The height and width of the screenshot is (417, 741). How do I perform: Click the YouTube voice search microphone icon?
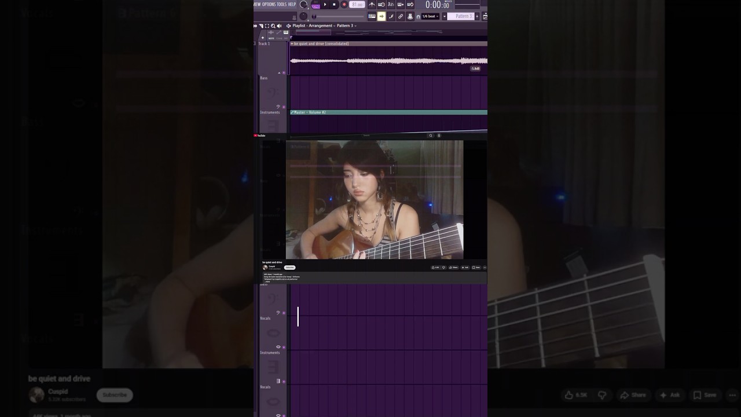pos(439,136)
